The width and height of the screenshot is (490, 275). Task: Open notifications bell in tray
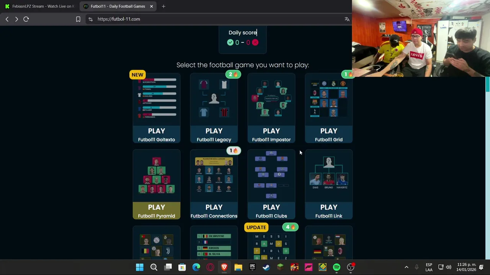tap(481, 267)
